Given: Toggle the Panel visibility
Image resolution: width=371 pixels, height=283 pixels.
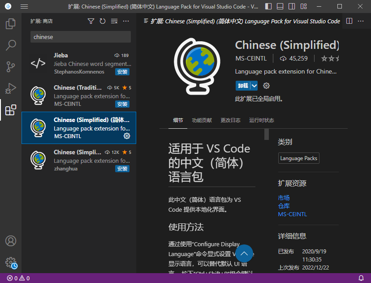Looking at the screenshot, I should tap(280, 6).
